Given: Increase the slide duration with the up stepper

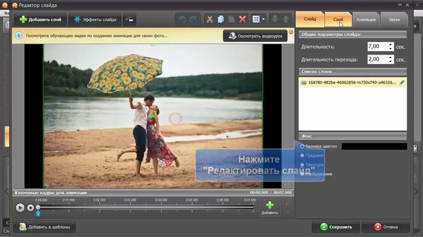Looking at the screenshot, I should coord(391,44).
